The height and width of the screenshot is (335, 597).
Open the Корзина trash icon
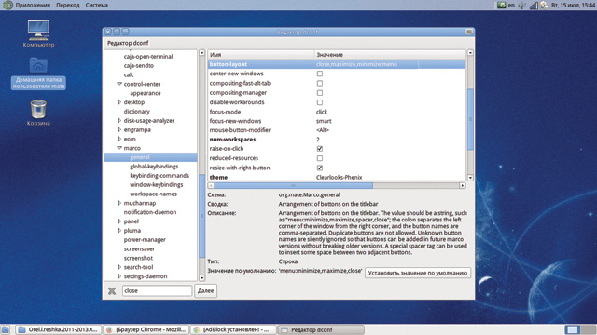tap(38, 113)
